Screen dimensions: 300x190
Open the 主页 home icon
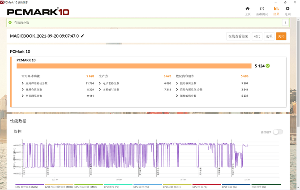(248, 10)
